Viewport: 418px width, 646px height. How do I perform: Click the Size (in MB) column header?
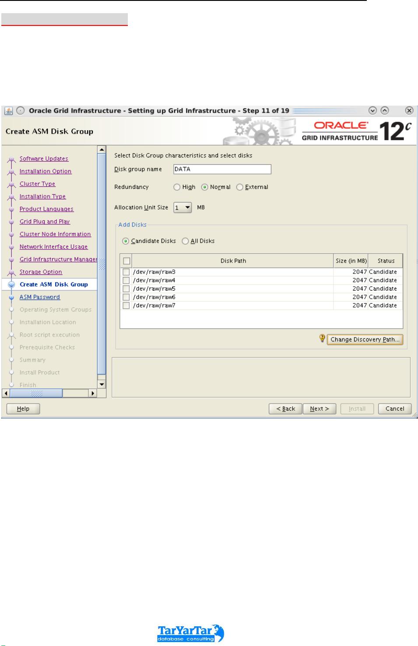point(351,261)
